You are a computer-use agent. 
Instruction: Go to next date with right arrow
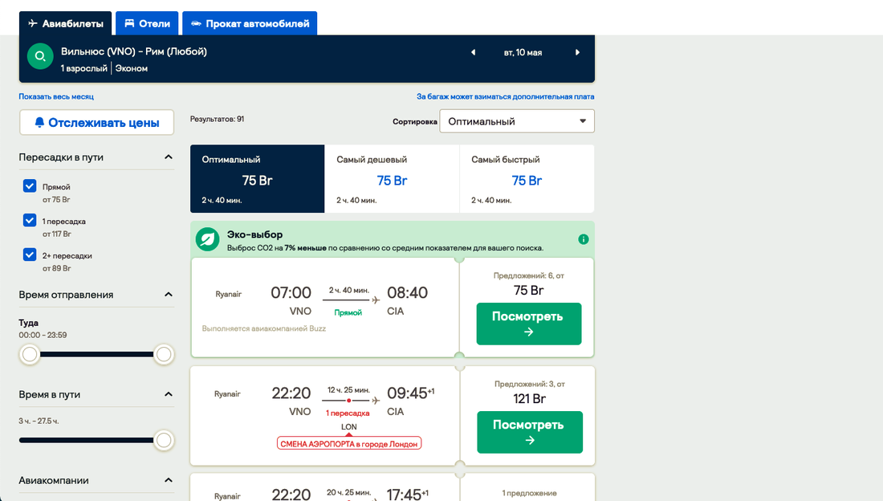pyautogui.click(x=577, y=52)
